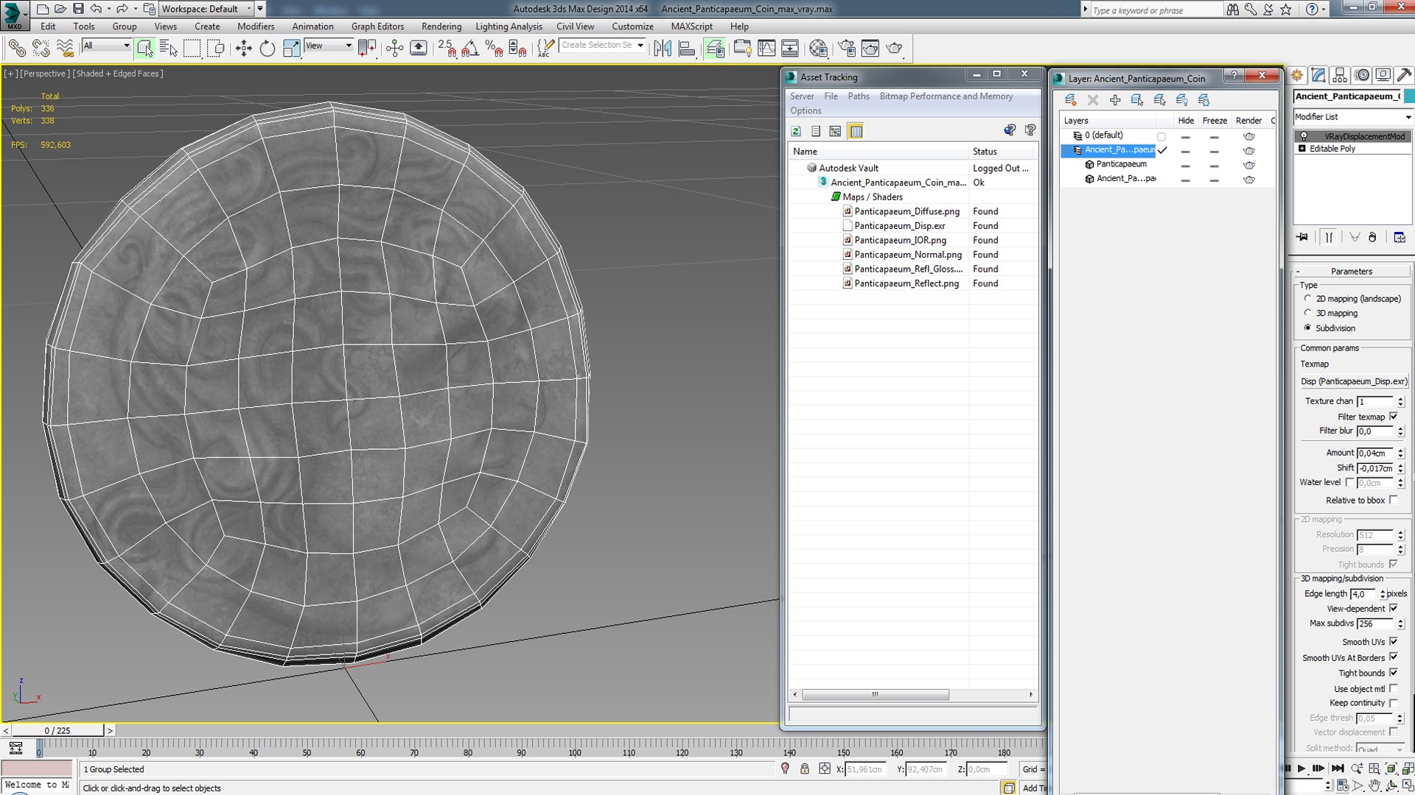Open the Paths menu in Asset Tracking
This screenshot has width=1415, height=795.
pos(859,96)
